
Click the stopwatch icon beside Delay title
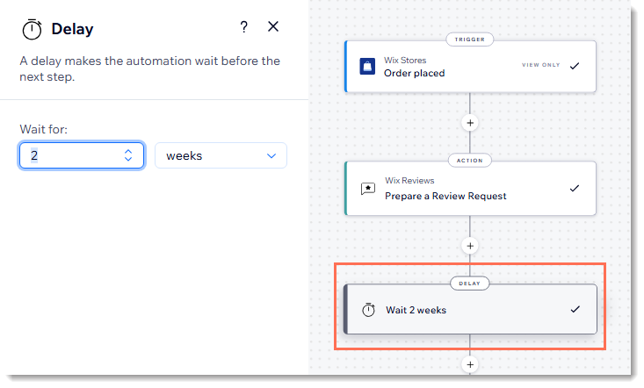31,29
